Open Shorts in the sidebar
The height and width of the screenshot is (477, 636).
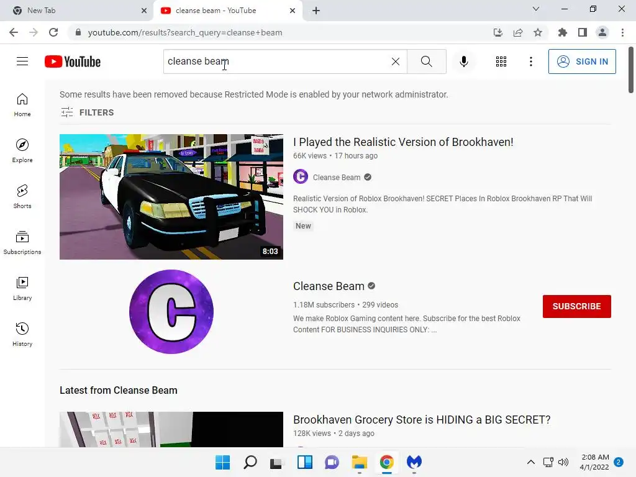click(x=22, y=197)
